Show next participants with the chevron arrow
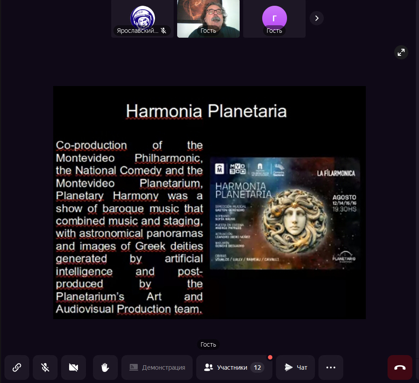This screenshot has width=419, height=383. [x=317, y=18]
